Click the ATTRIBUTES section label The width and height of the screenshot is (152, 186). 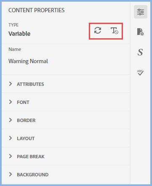(30, 84)
